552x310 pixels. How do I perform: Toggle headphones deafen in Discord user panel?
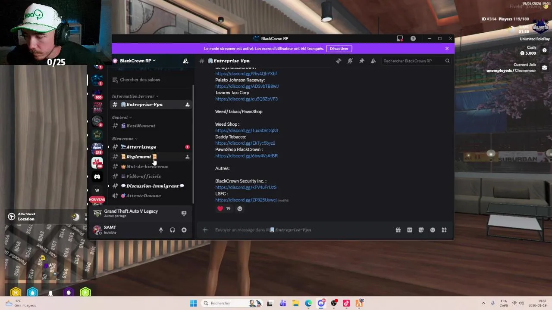[172, 230]
